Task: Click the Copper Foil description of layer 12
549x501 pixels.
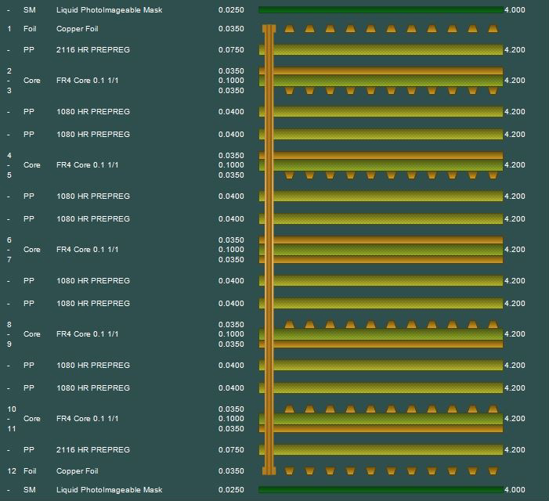Action: click(x=77, y=471)
